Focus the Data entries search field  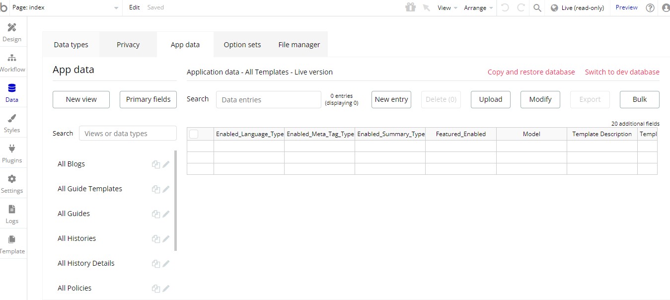coord(269,99)
